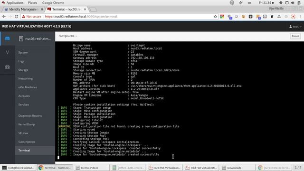Open Diagnostic Reports in the sidebar
The width and height of the screenshot is (304, 171).
coord(30,116)
